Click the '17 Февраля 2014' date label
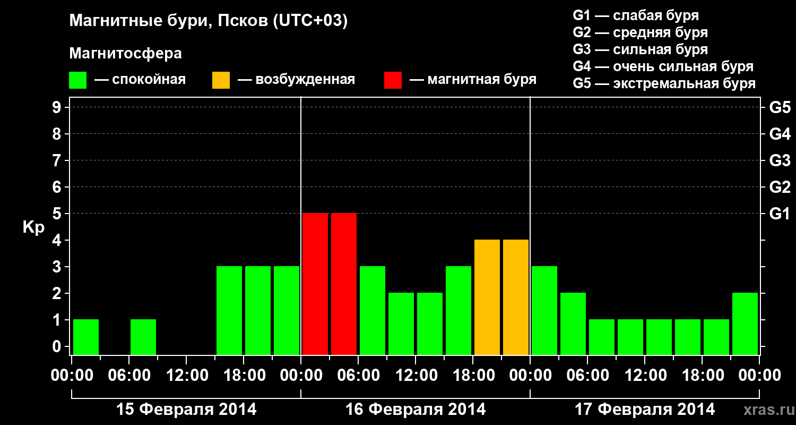 (645, 410)
